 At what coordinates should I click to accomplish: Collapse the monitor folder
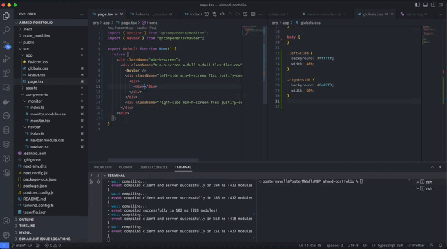pyautogui.click(x=51, y=101)
